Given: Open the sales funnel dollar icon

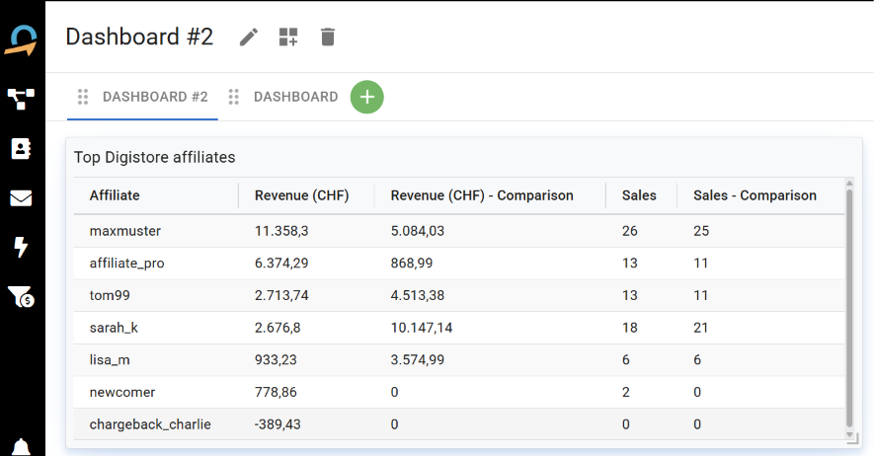Looking at the screenshot, I should (21, 297).
